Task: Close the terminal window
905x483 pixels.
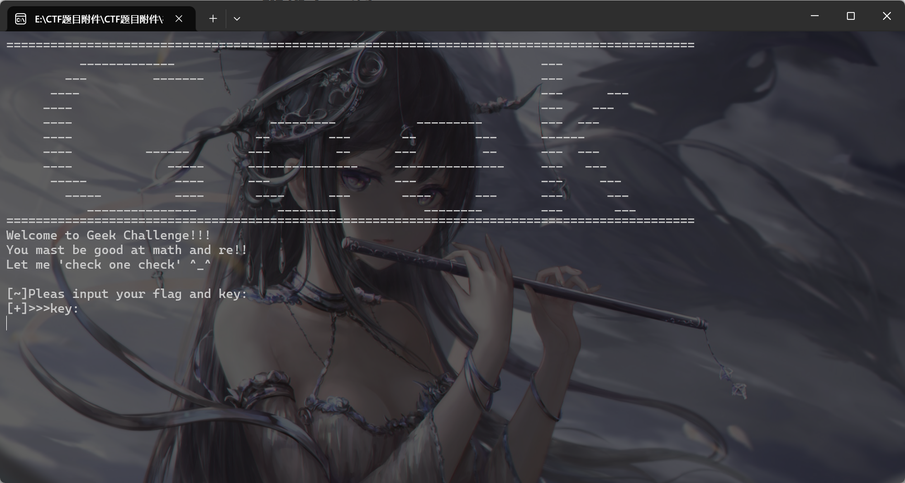Action: click(887, 16)
